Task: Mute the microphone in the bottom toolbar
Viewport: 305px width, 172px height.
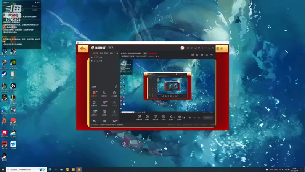Action: (171, 118)
